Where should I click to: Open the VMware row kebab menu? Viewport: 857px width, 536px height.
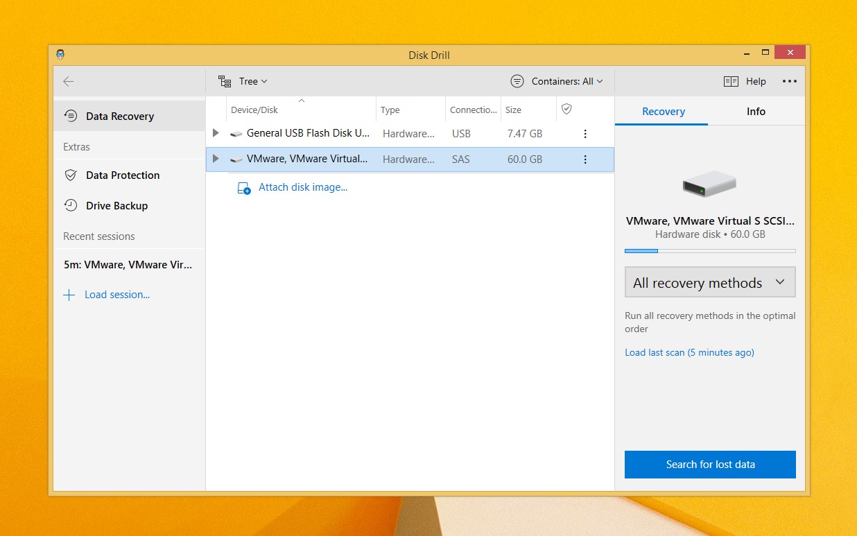pyautogui.click(x=585, y=159)
